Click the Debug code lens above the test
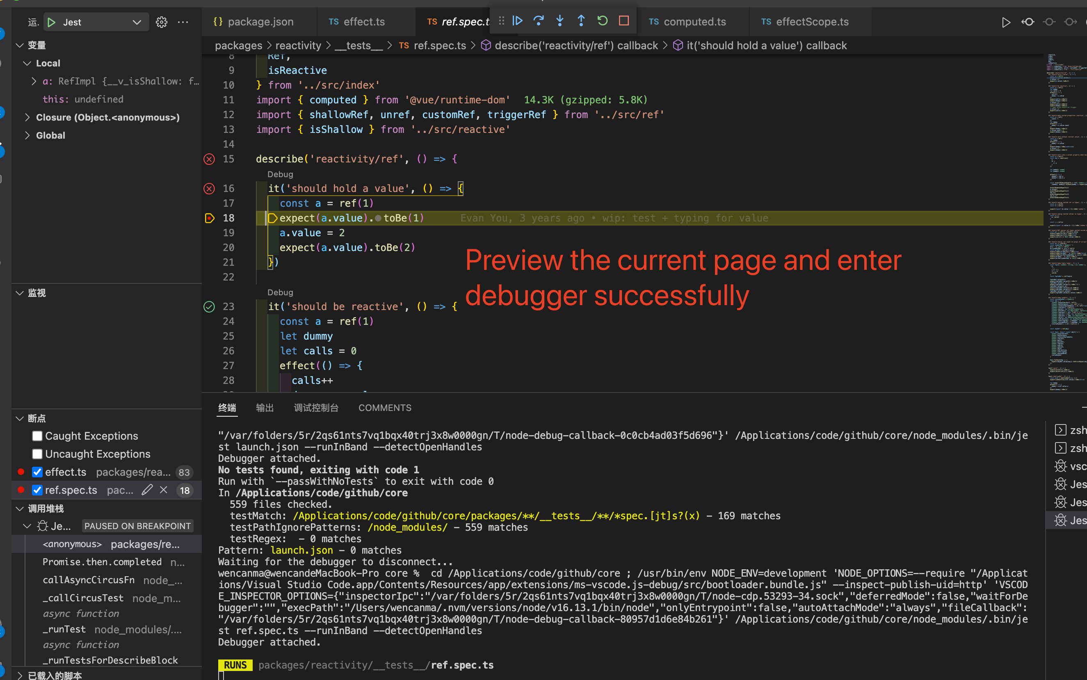Image resolution: width=1087 pixels, height=680 pixels. tap(280, 174)
